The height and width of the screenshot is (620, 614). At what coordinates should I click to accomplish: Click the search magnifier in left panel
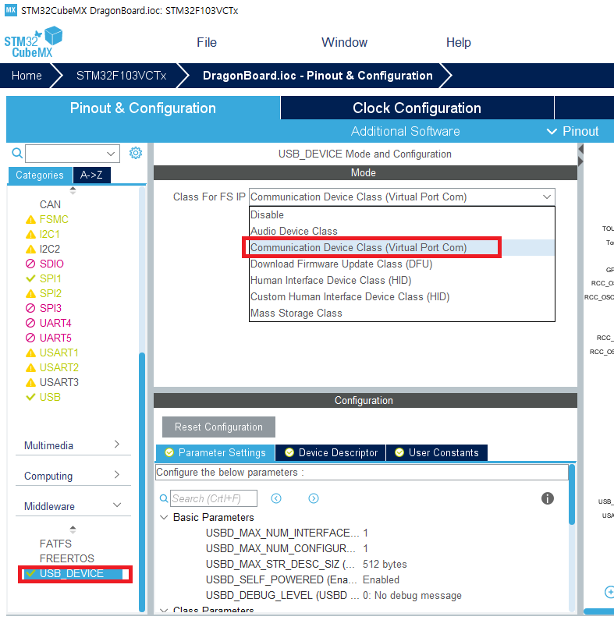pos(17,153)
